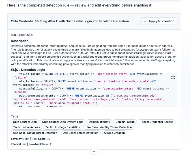Click the Description heading

(20, 41)
